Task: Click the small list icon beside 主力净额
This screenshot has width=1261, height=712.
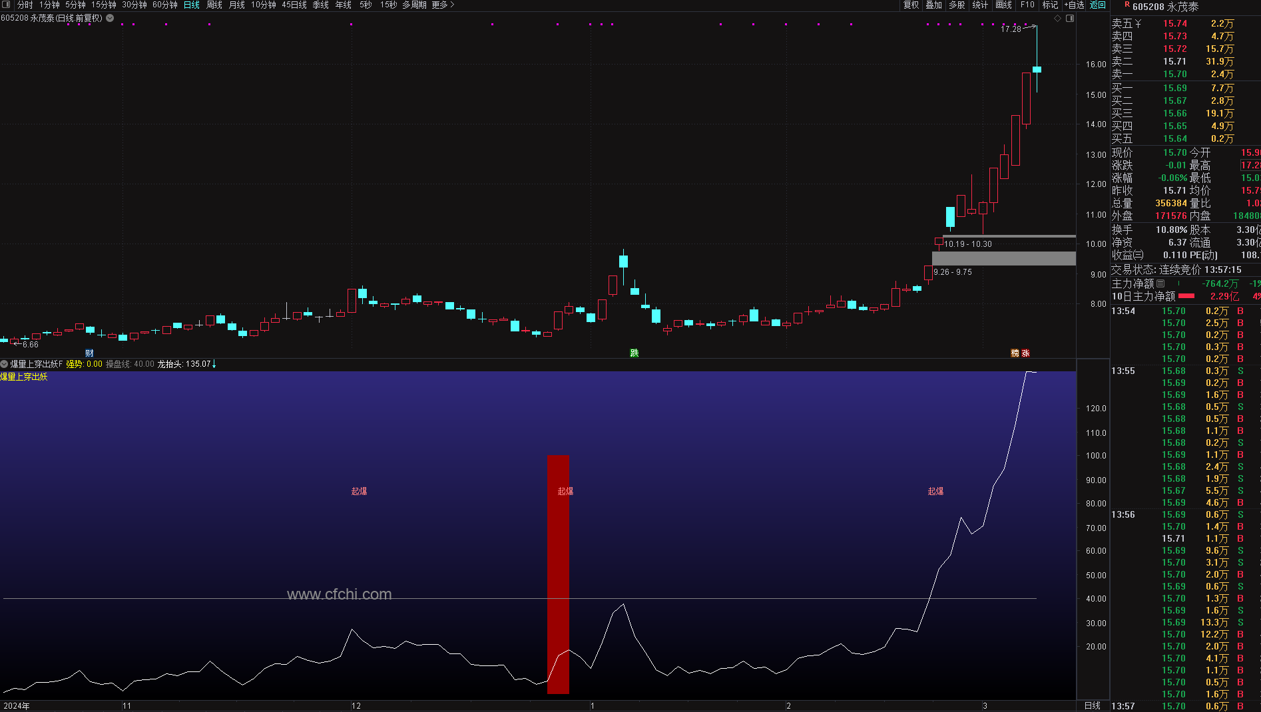Action: pyautogui.click(x=1160, y=283)
